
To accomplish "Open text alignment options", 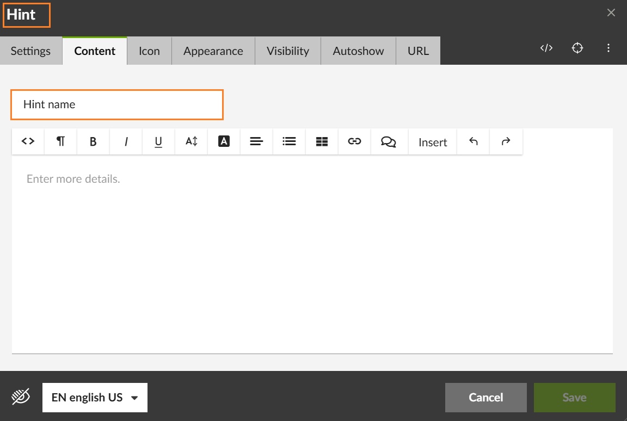I will 256,141.
